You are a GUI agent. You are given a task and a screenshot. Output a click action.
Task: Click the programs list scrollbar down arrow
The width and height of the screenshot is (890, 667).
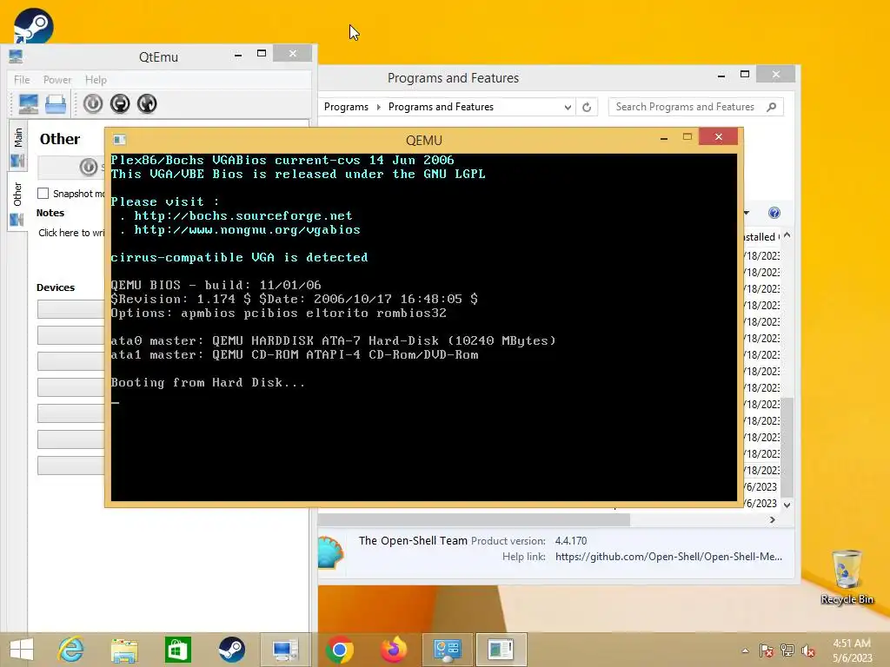(787, 505)
